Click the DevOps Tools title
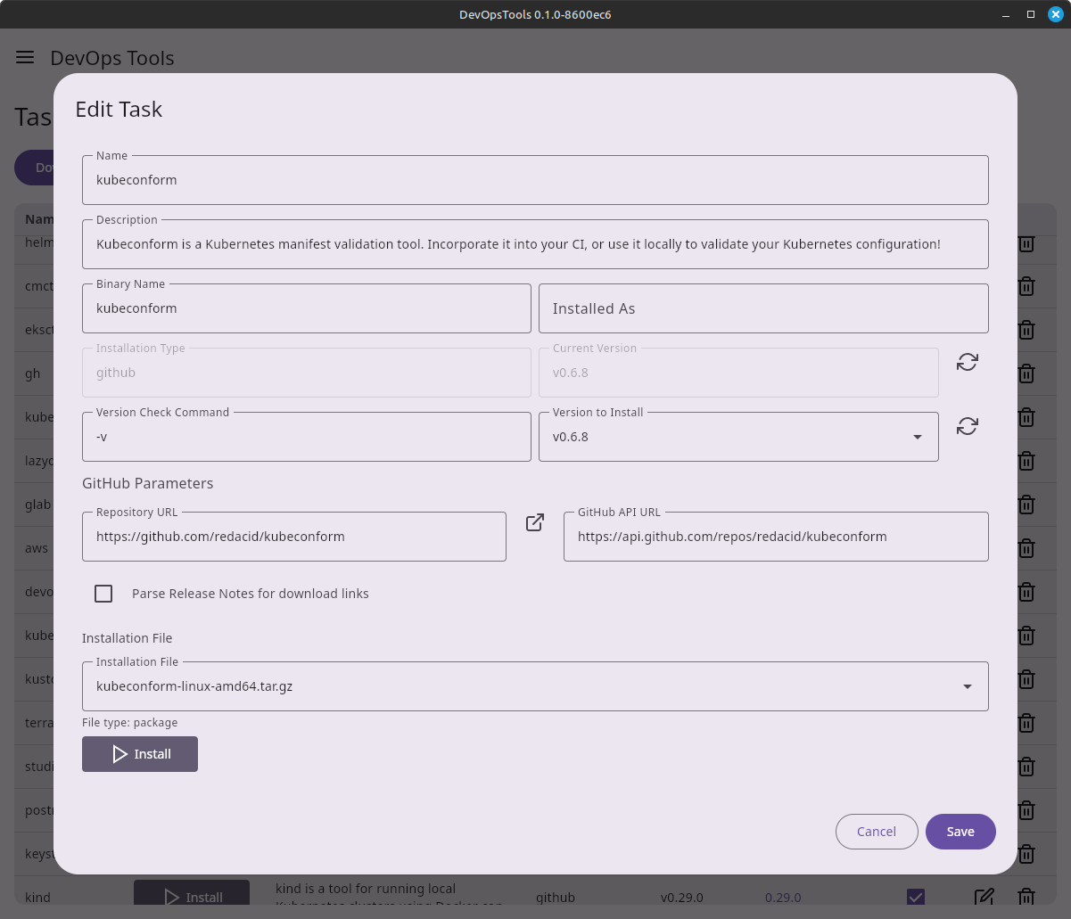 click(x=112, y=57)
